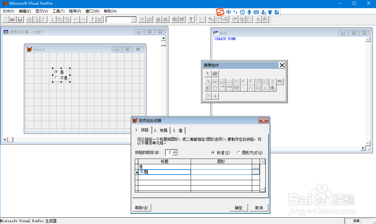Choose the Shape control

coord(251,88)
